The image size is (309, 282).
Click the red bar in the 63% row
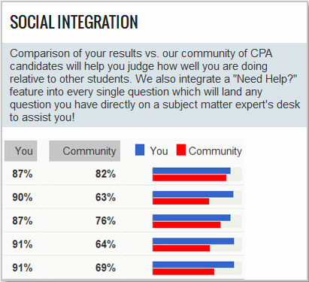click(181, 202)
